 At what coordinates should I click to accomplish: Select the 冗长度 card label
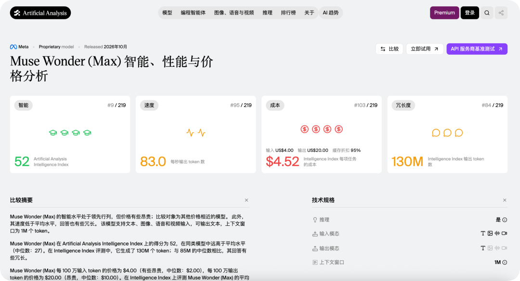point(403,105)
